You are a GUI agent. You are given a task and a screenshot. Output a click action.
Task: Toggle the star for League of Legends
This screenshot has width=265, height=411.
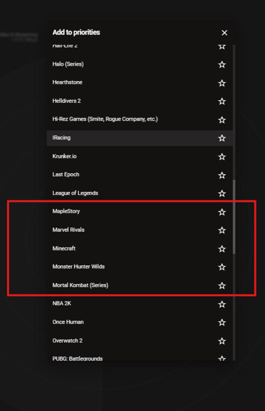(222, 193)
